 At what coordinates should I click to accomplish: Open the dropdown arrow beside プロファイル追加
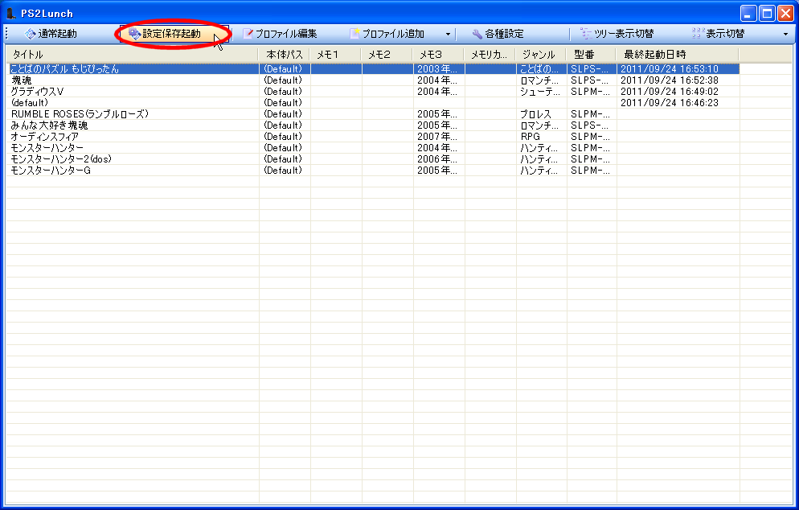[x=448, y=34]
